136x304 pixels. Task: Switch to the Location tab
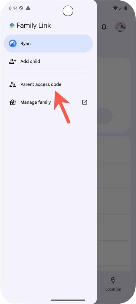pos(113,284)
